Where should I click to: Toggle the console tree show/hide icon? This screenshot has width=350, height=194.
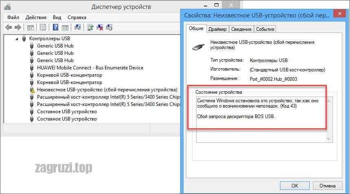[x=31, y=28]
